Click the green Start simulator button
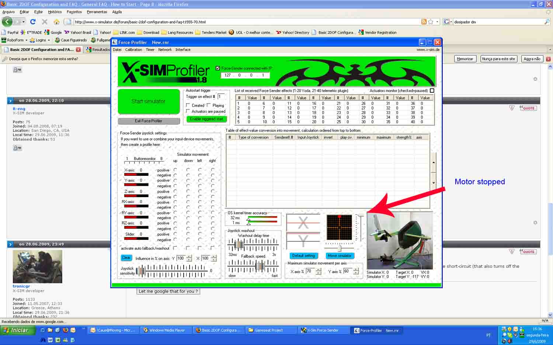 point(149,101)
